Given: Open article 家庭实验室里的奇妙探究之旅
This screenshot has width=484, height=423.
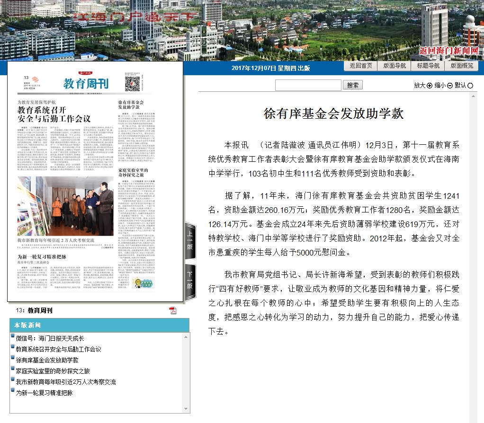Looking at the screenshot, I should point(53,371).
